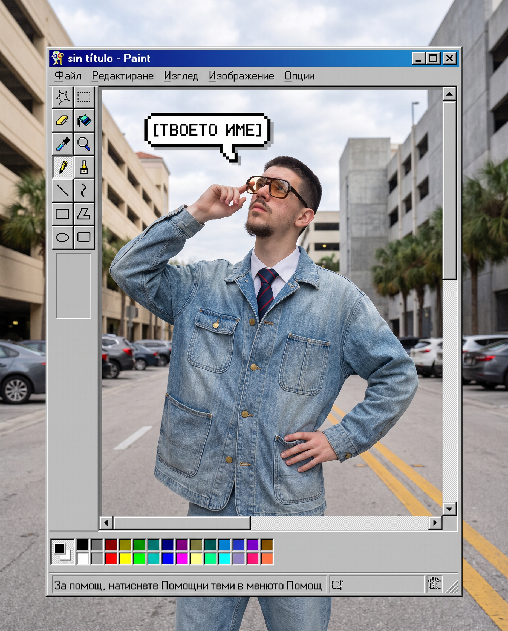
Task: Click the vertical scrollbar down arrow
Action: click(x=449, y=509)
